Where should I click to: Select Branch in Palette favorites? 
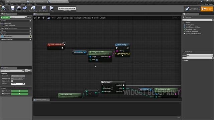click(188, 23)
